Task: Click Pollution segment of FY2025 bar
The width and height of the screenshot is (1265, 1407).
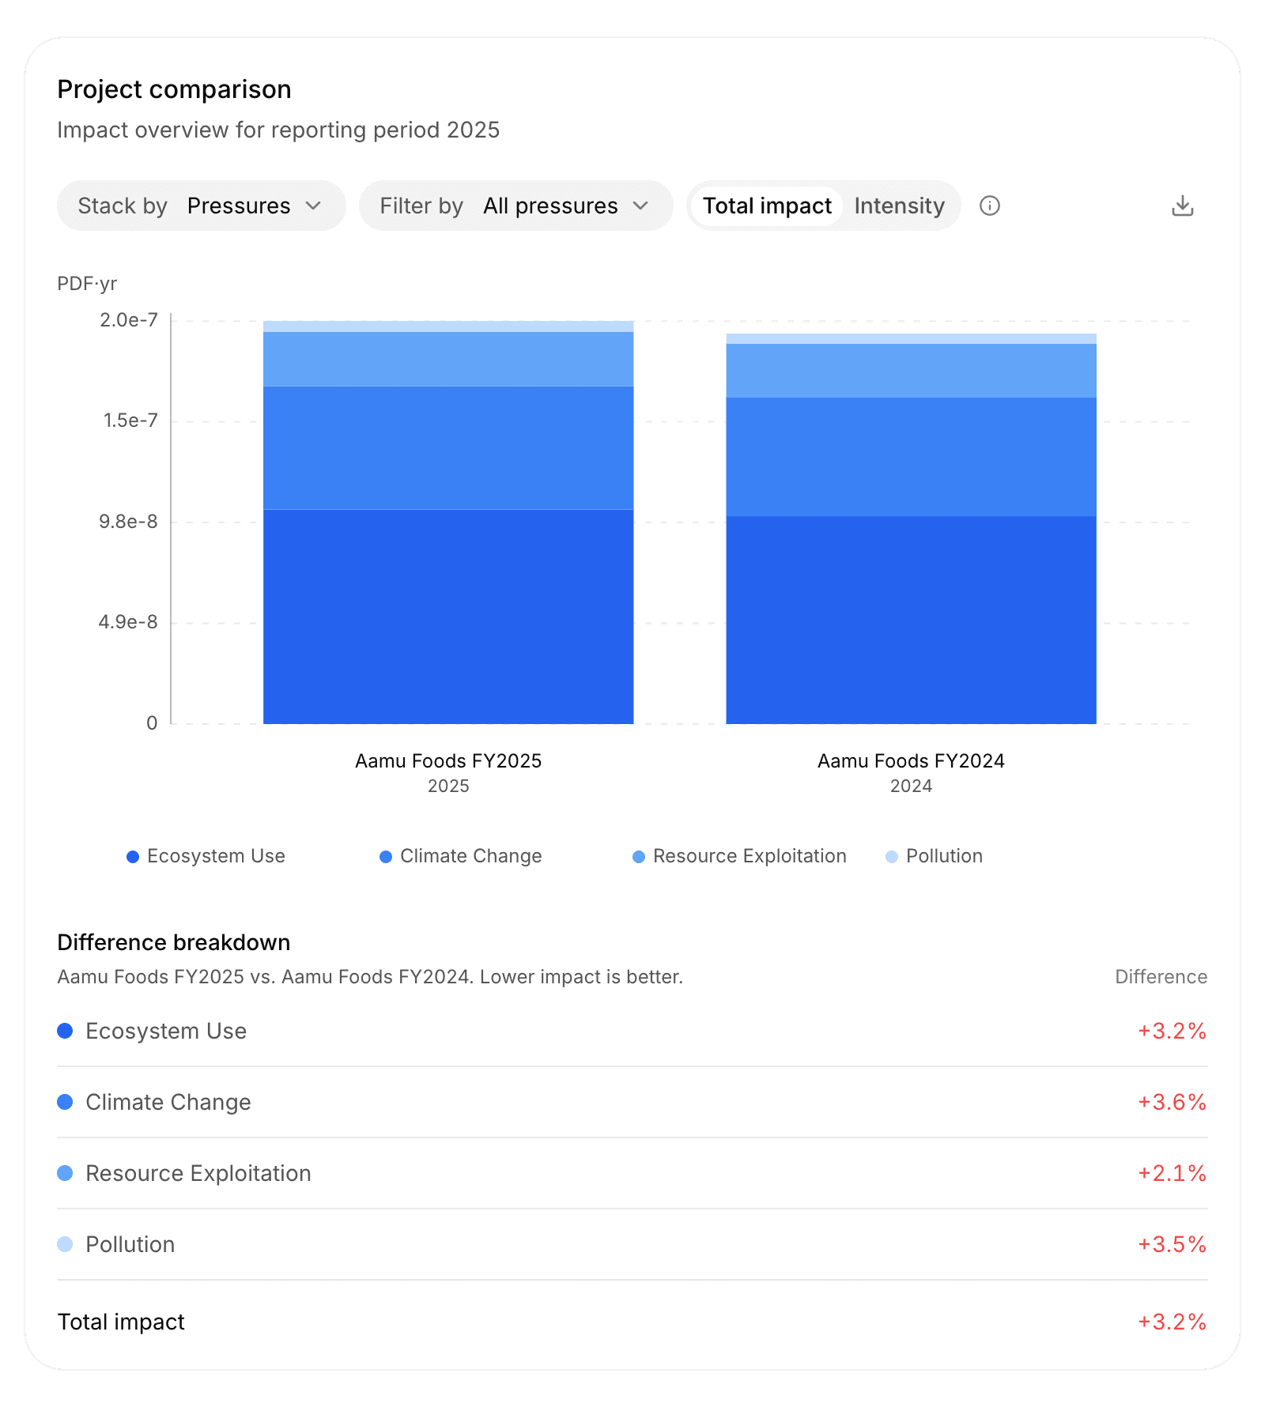Action: tap(448, 326)
